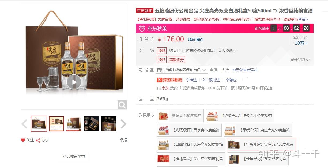The height and width of the screenshot is (167, 328).
Task: Play the product video
Action: [74, 82]
